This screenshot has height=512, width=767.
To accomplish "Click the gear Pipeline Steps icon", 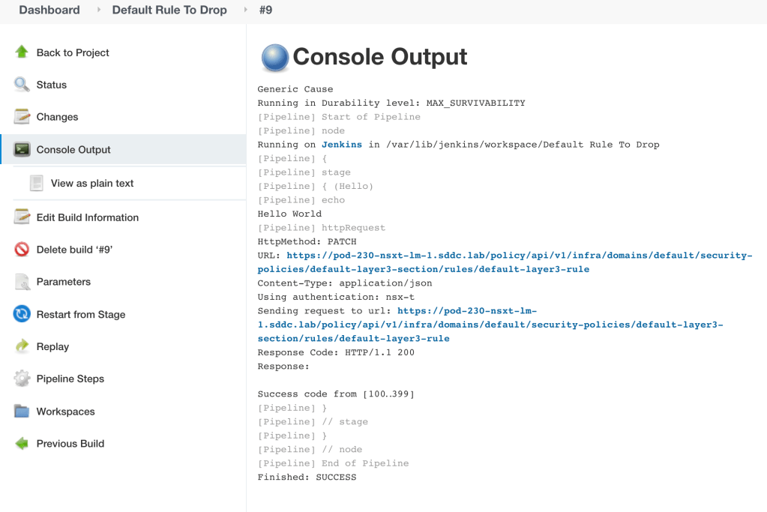I will [x=22, y=379].
